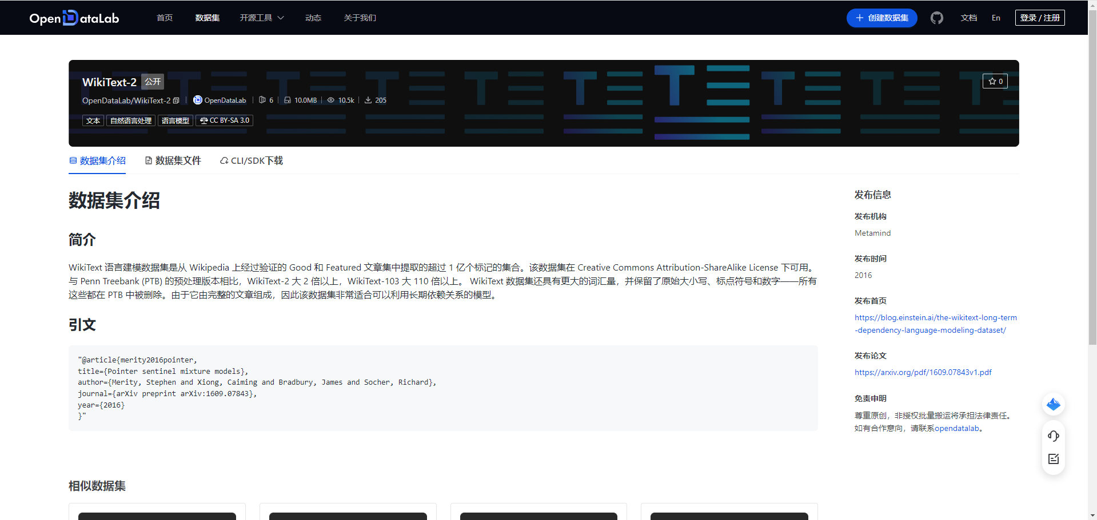Switch language using the En option

point(996,18)
